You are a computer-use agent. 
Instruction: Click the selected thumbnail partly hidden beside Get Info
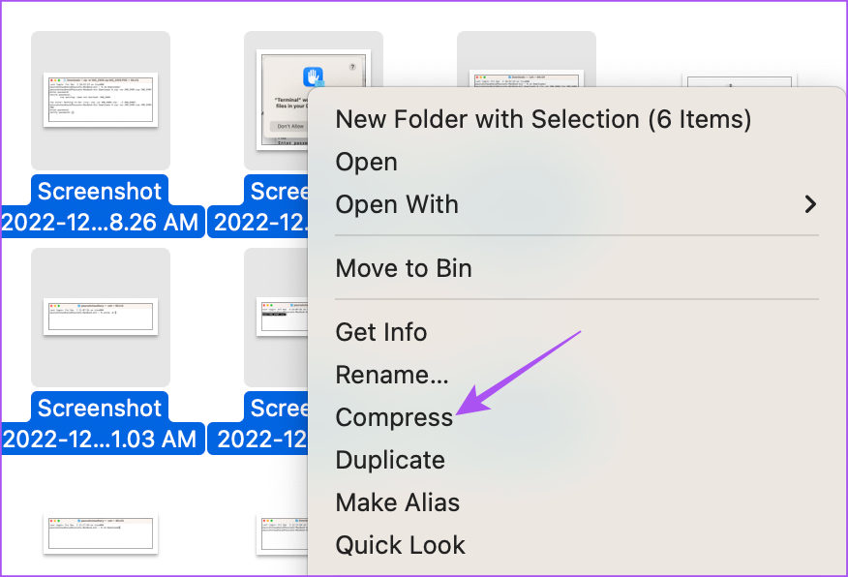281,318
